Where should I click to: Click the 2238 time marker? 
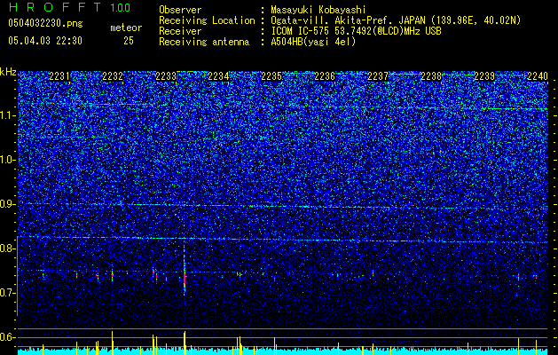pyautogui.click(x=431, y=76)
